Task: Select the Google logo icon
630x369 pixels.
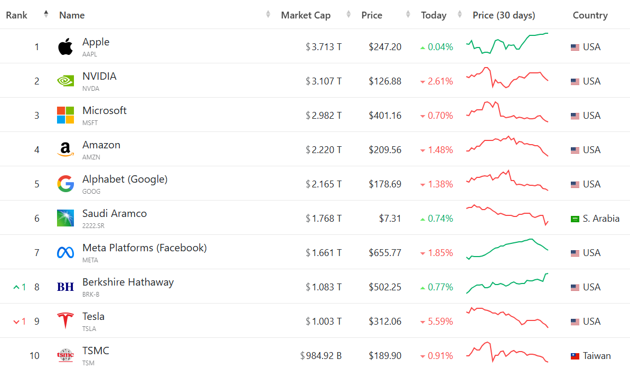Action: (65, 184)
